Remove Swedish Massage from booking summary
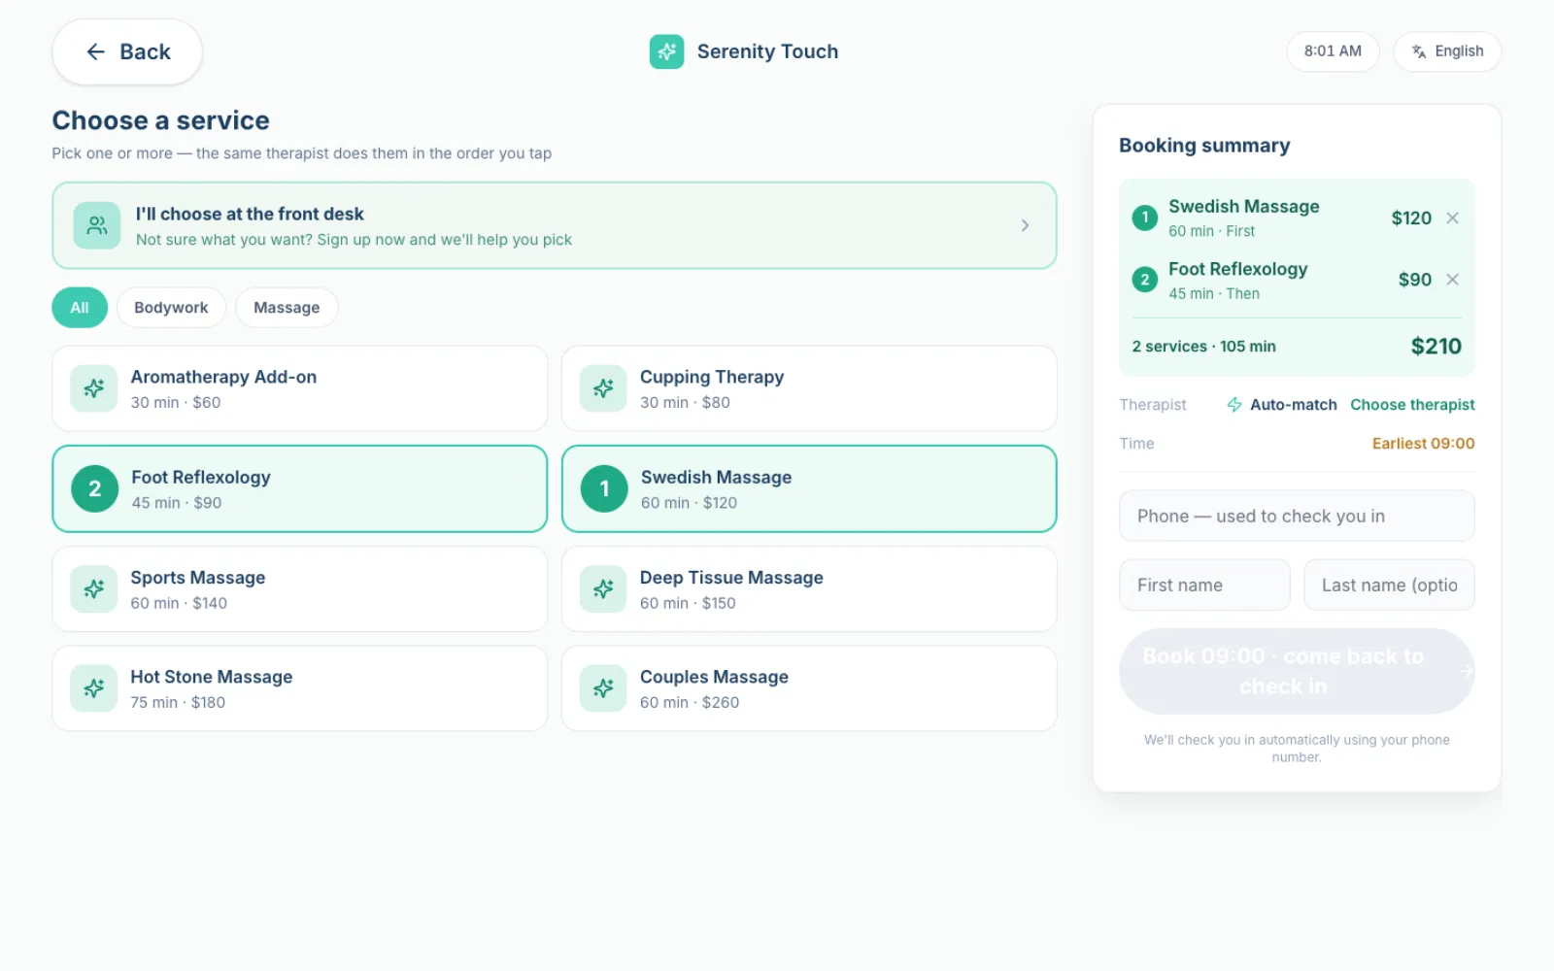1554x971 pixels. point(1452,218)
